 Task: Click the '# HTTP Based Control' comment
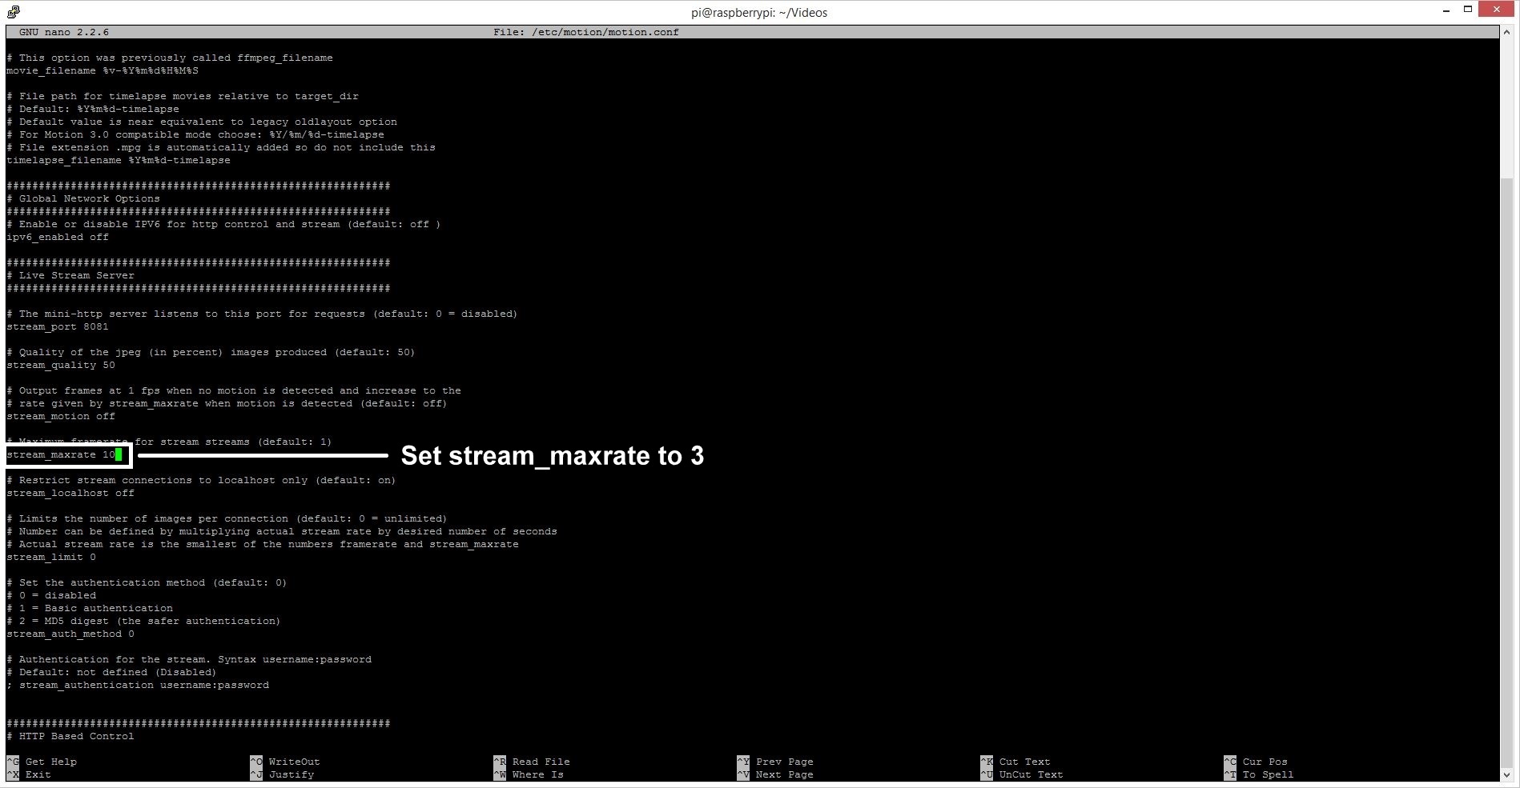70,736
